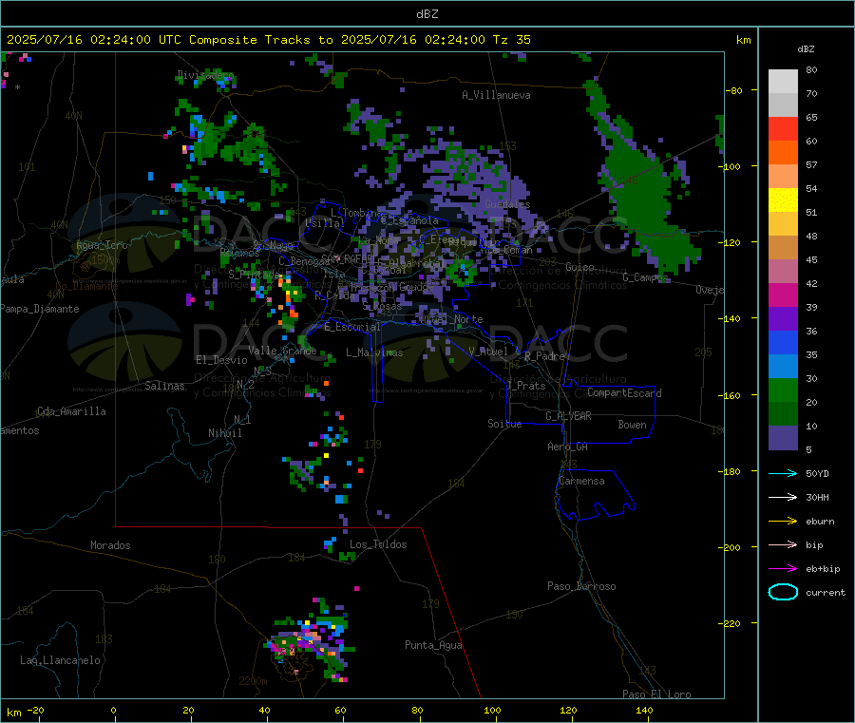Click the blue Carmensa district polygon outline
855x723 pixels.
[595, 495]
